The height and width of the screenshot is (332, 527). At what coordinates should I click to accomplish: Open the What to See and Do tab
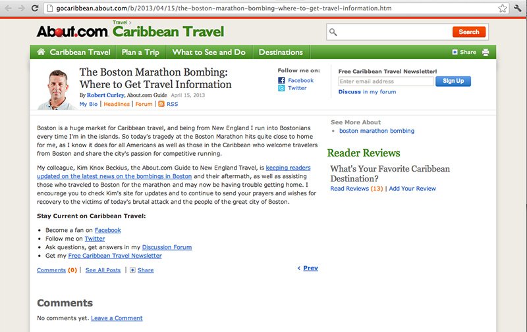(x=208, y=52)
